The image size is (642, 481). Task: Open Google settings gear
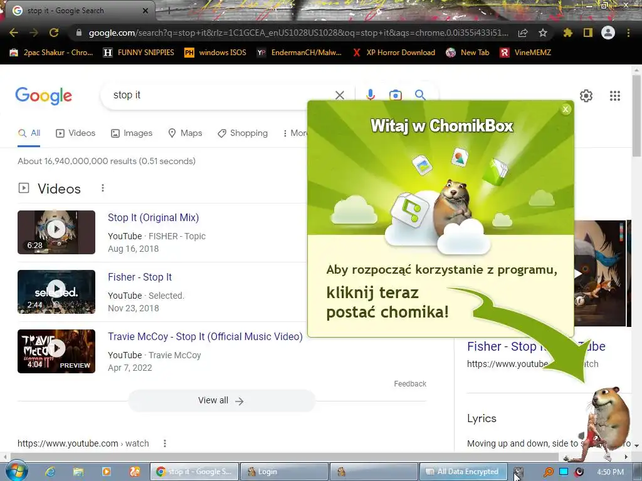586,96
